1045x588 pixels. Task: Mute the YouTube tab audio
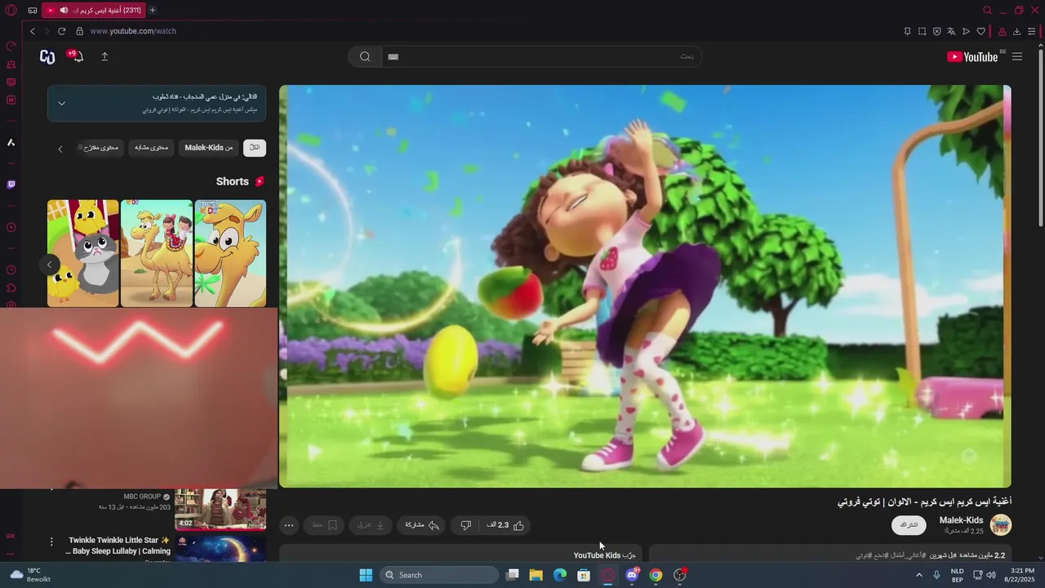pyautogui.click(x=64, y=11)
